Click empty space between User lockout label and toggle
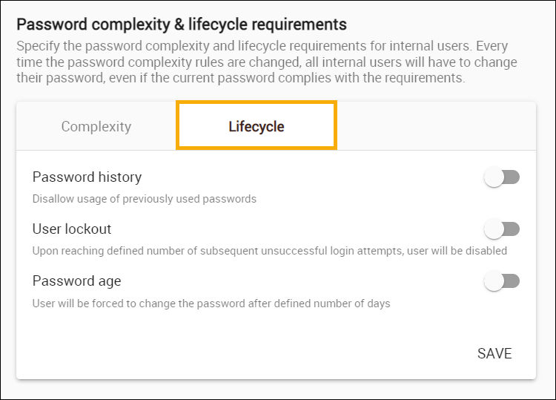This screenshot has width=556, height=400. [297, 229]
